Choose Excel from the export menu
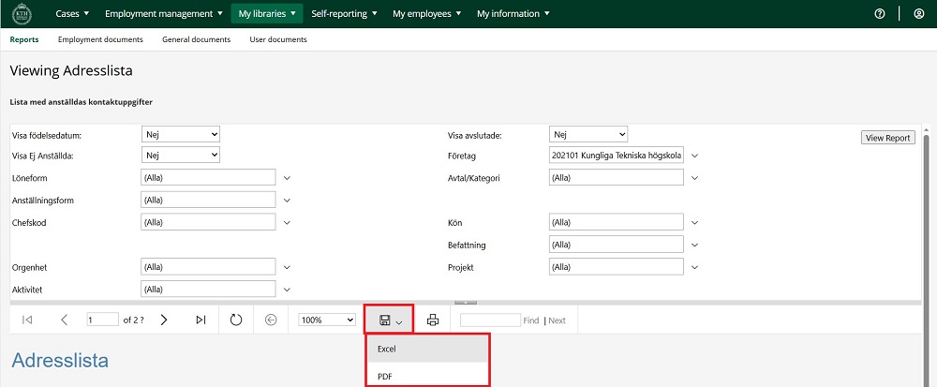Screen dimensions: 937x387 tap(386, 350)
